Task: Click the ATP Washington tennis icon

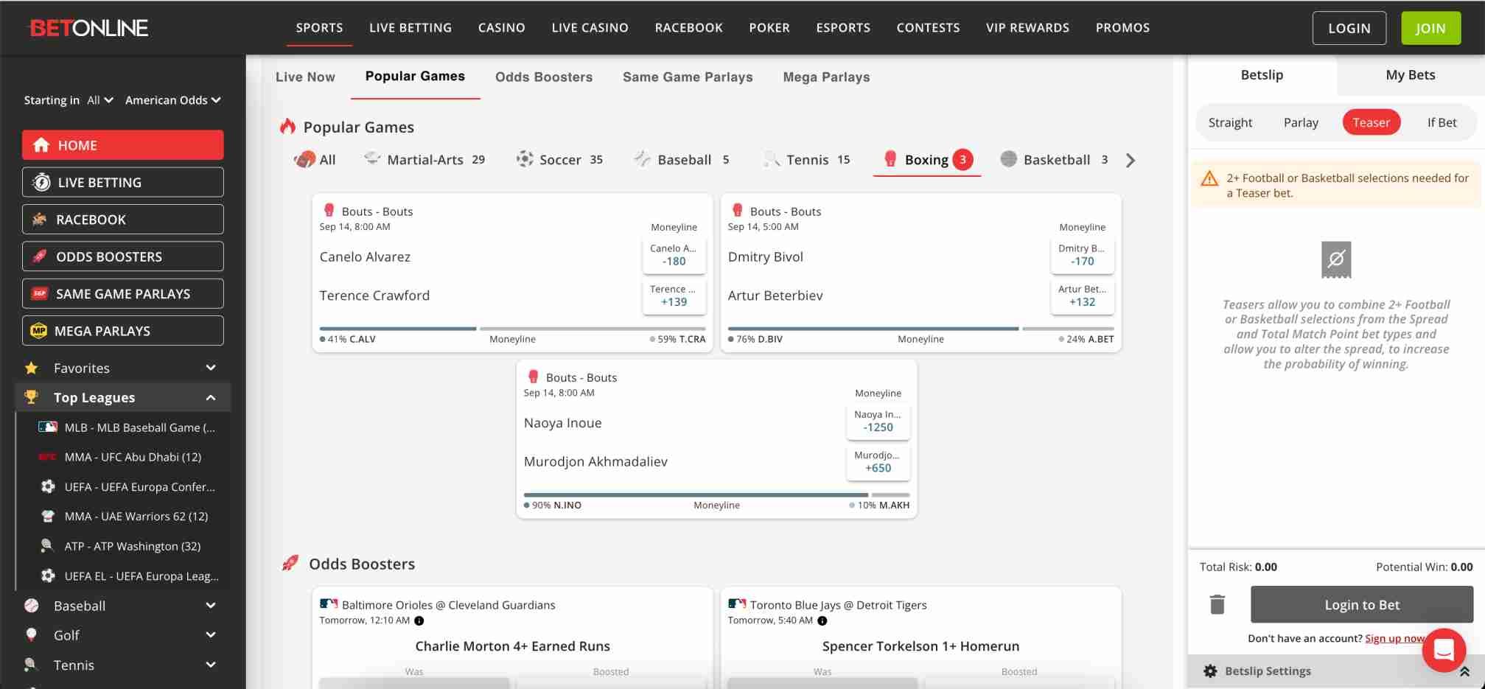Action: tap(47, 546)
